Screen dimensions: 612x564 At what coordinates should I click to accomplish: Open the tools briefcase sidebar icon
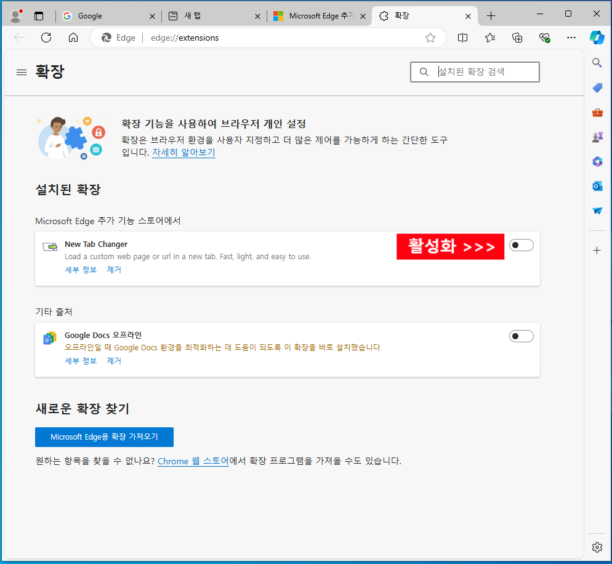pos(597,113)
